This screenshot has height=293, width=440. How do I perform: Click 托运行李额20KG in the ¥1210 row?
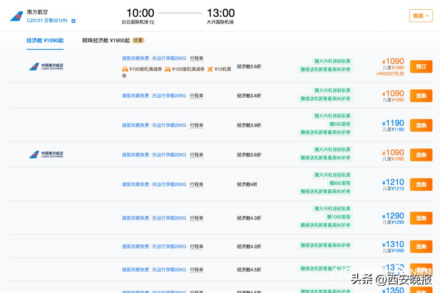(169, 184)
